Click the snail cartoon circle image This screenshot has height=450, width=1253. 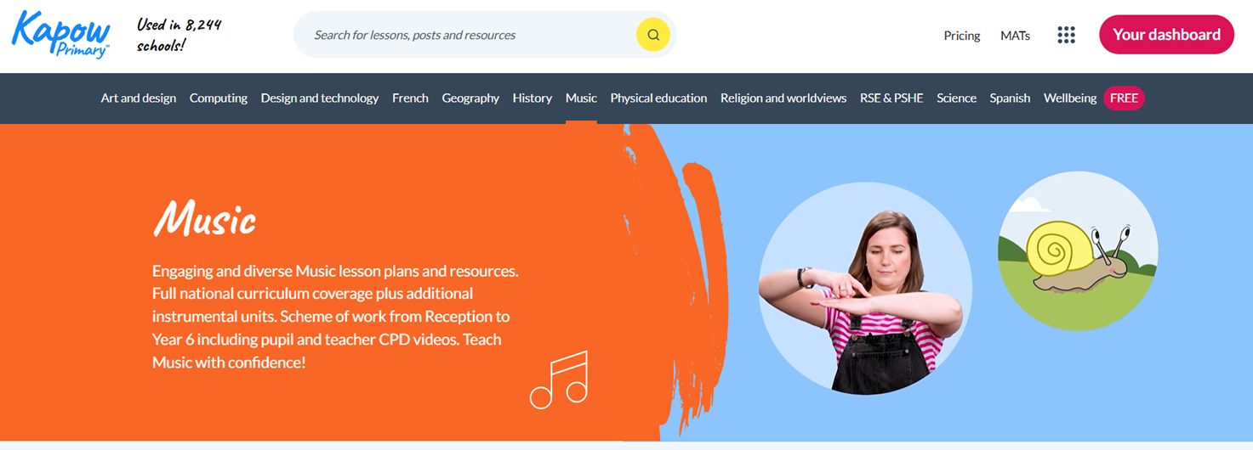[1078, 251]
